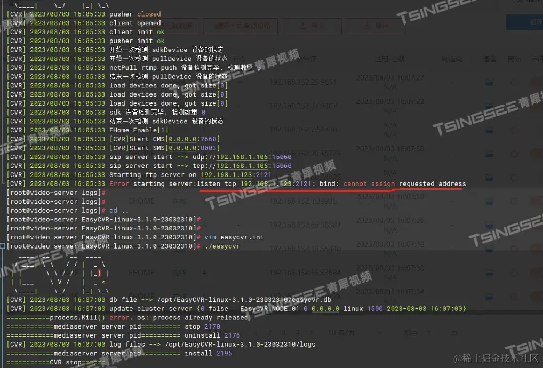
Task: Click the "Start CMS[0.0.0.0:7660]" entry
Action: [x=164, y=139]
